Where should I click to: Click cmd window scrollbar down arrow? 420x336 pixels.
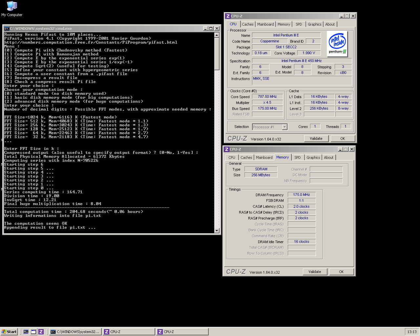tap(217, 230)
